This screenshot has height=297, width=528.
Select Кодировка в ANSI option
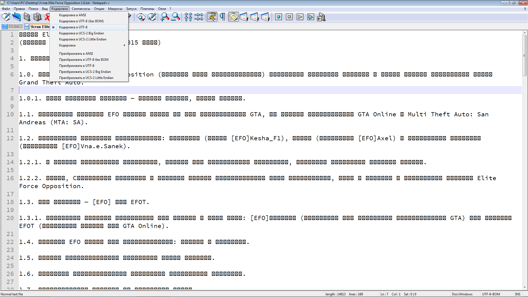89,15
